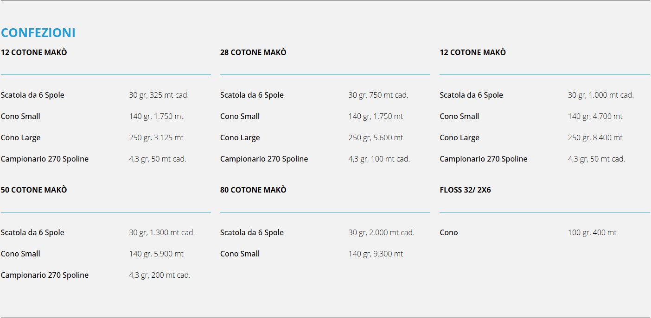Click the FLOSS 32/ 2X6 title
651x318 pixels.
[x=465, y=190]
